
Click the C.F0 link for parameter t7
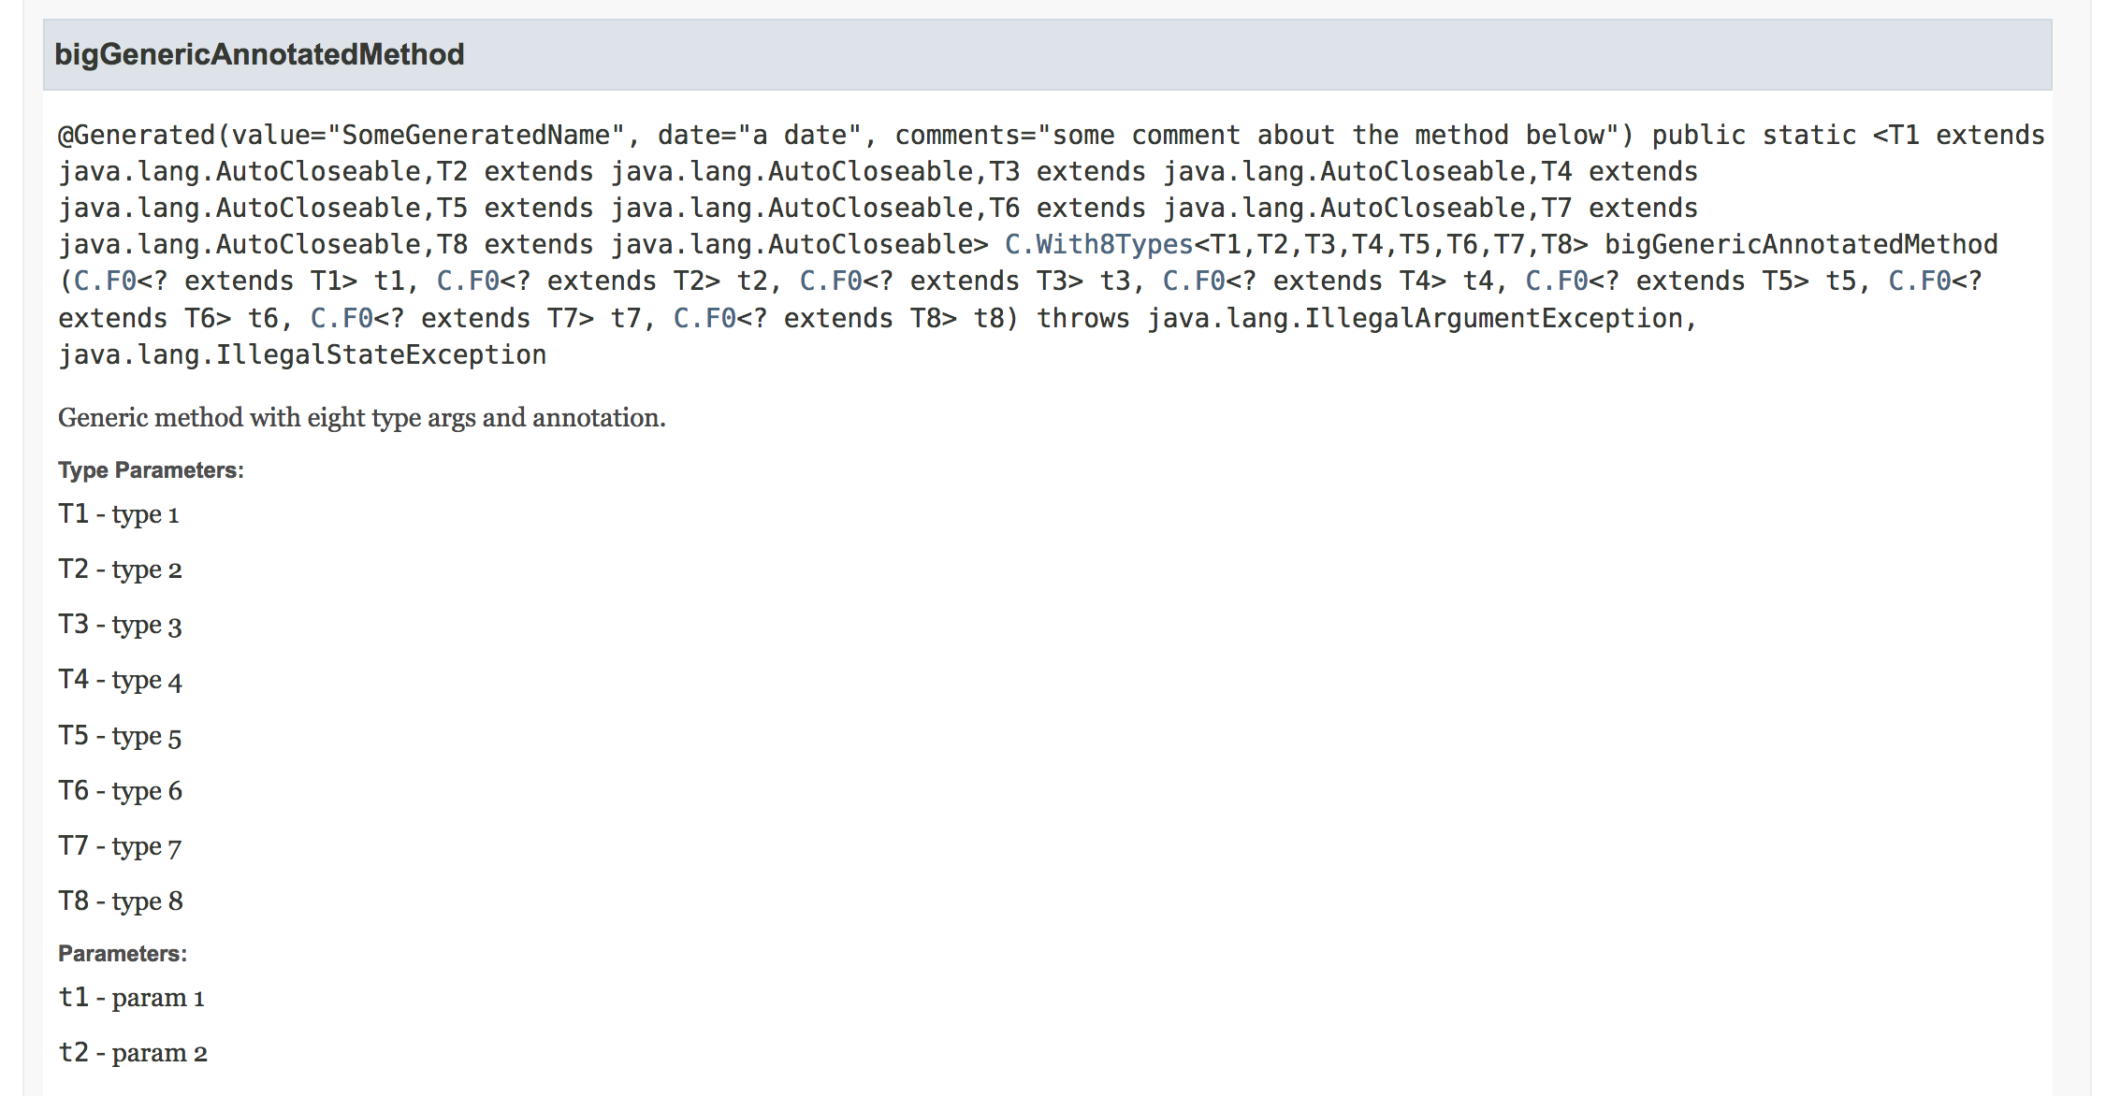[341, 319]
